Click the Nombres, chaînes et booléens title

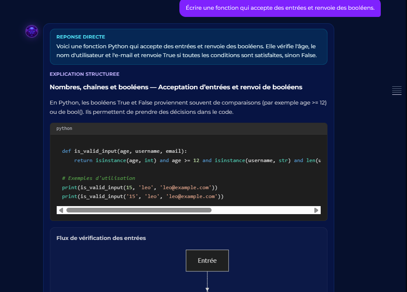point(176,87)
